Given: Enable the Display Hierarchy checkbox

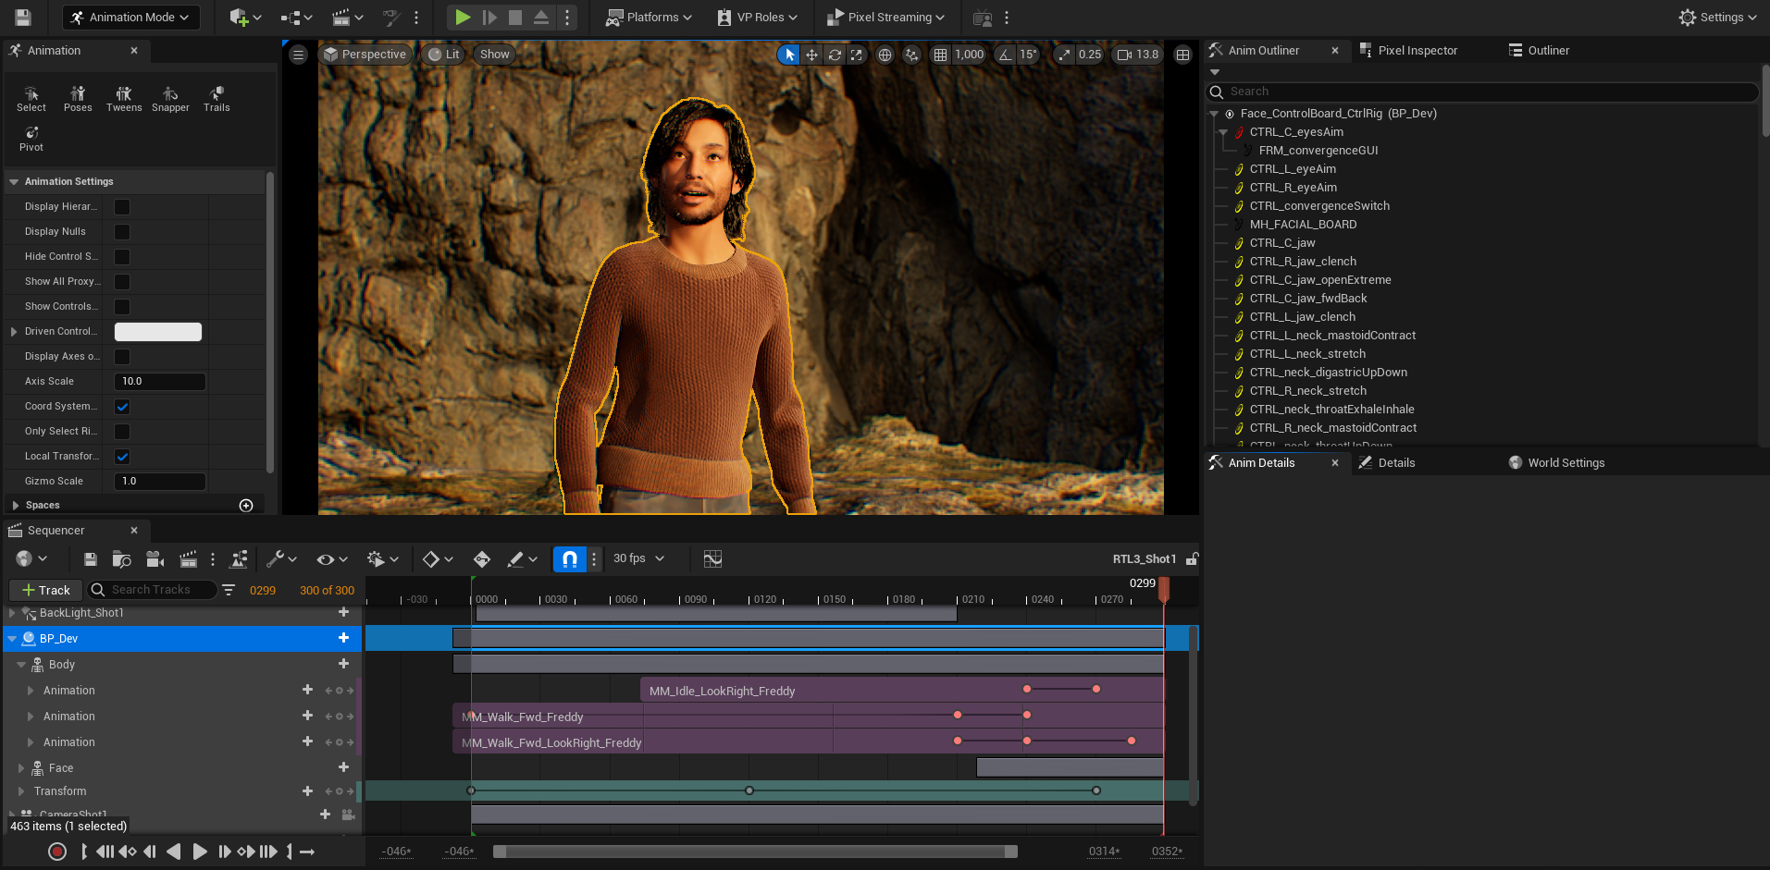Looking at the screenshot, I should pos(122,207).
